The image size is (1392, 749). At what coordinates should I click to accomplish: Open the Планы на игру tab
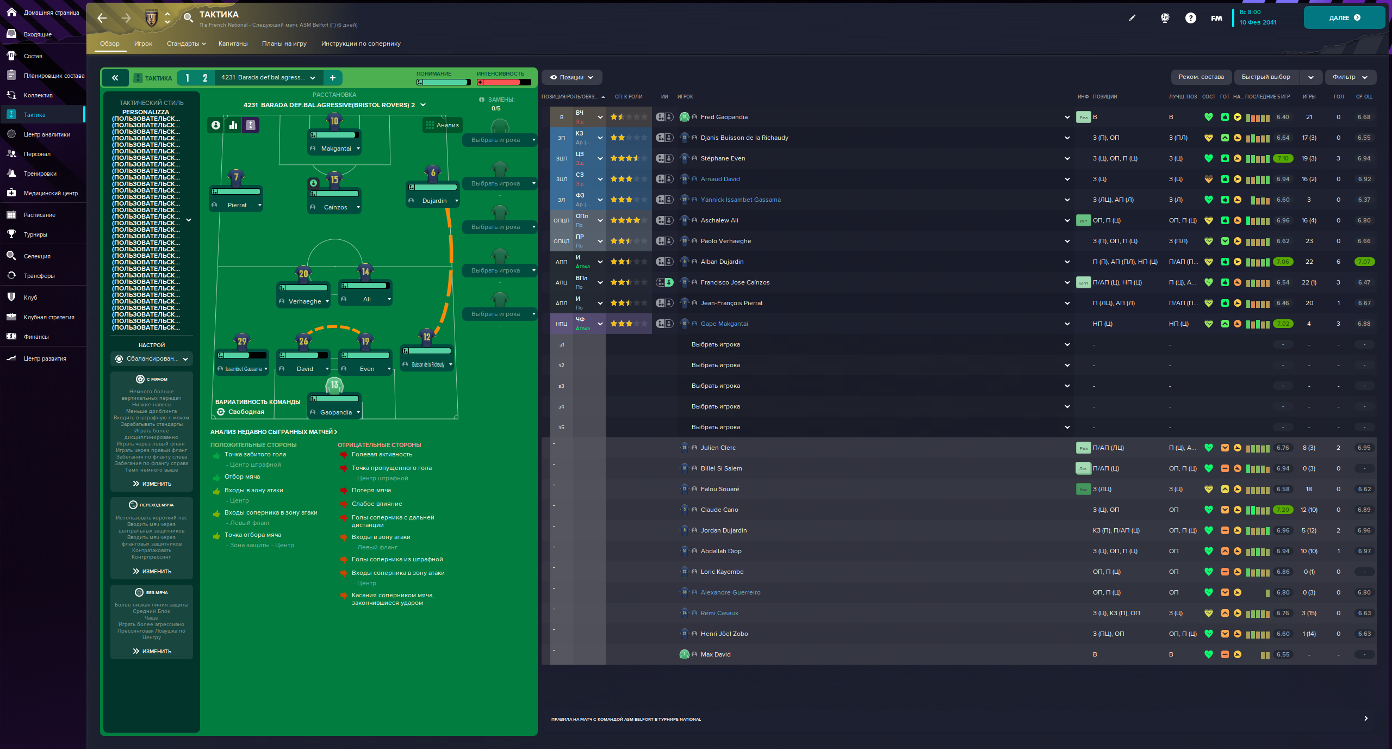click(x=284, y=44)
